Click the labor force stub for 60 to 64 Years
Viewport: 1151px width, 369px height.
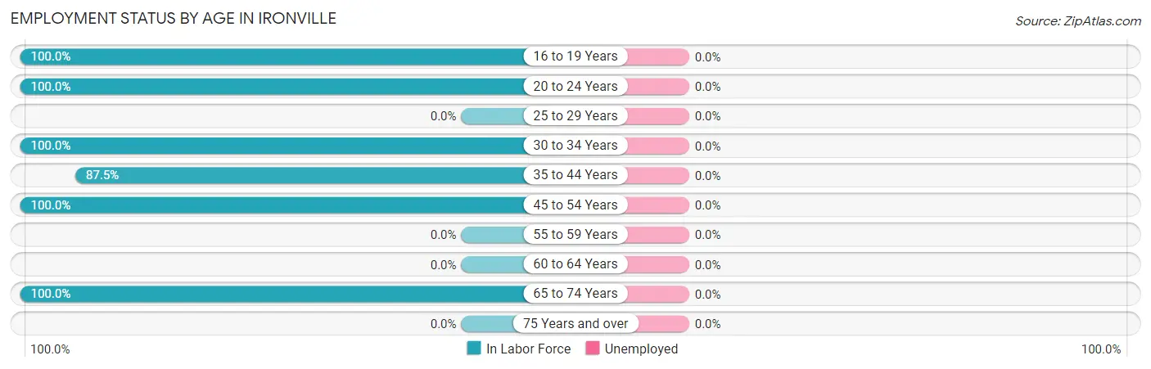point(492,263)
